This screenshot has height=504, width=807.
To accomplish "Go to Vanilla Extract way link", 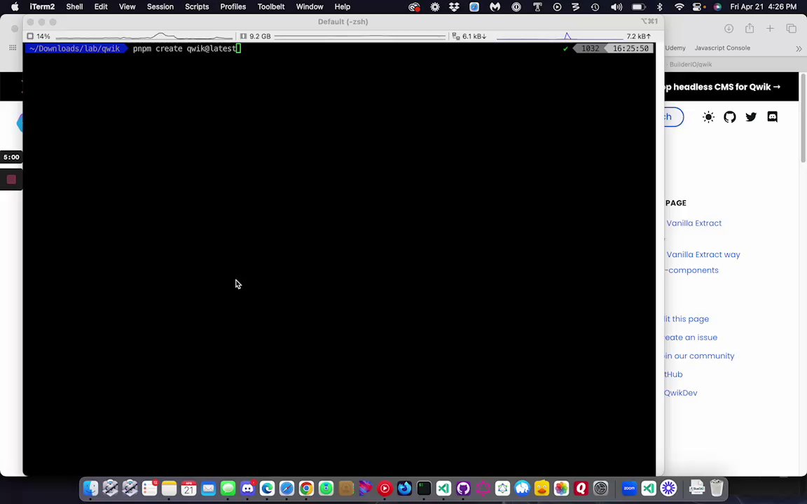I will click(703, 255).
